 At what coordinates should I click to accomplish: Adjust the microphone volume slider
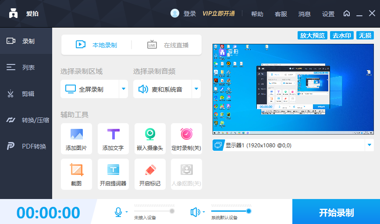154,211
